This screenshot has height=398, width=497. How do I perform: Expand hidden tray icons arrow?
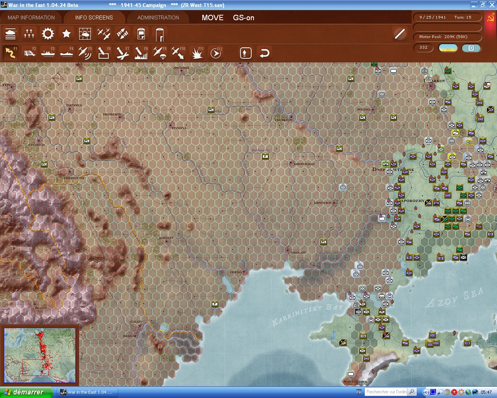(x=426, y=392)
